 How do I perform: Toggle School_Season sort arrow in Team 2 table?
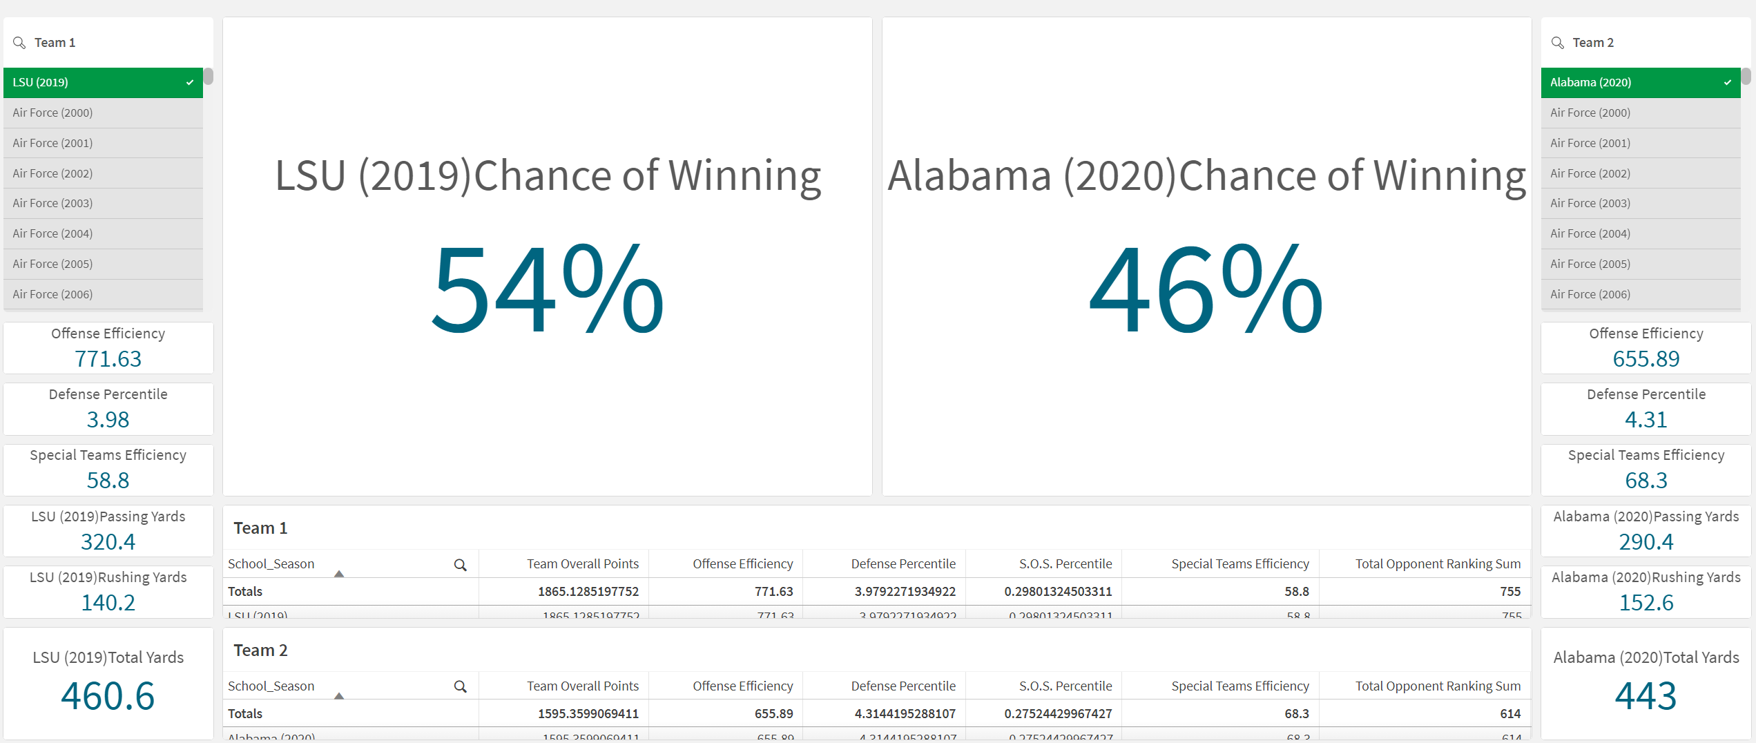(x=339, y=696)
